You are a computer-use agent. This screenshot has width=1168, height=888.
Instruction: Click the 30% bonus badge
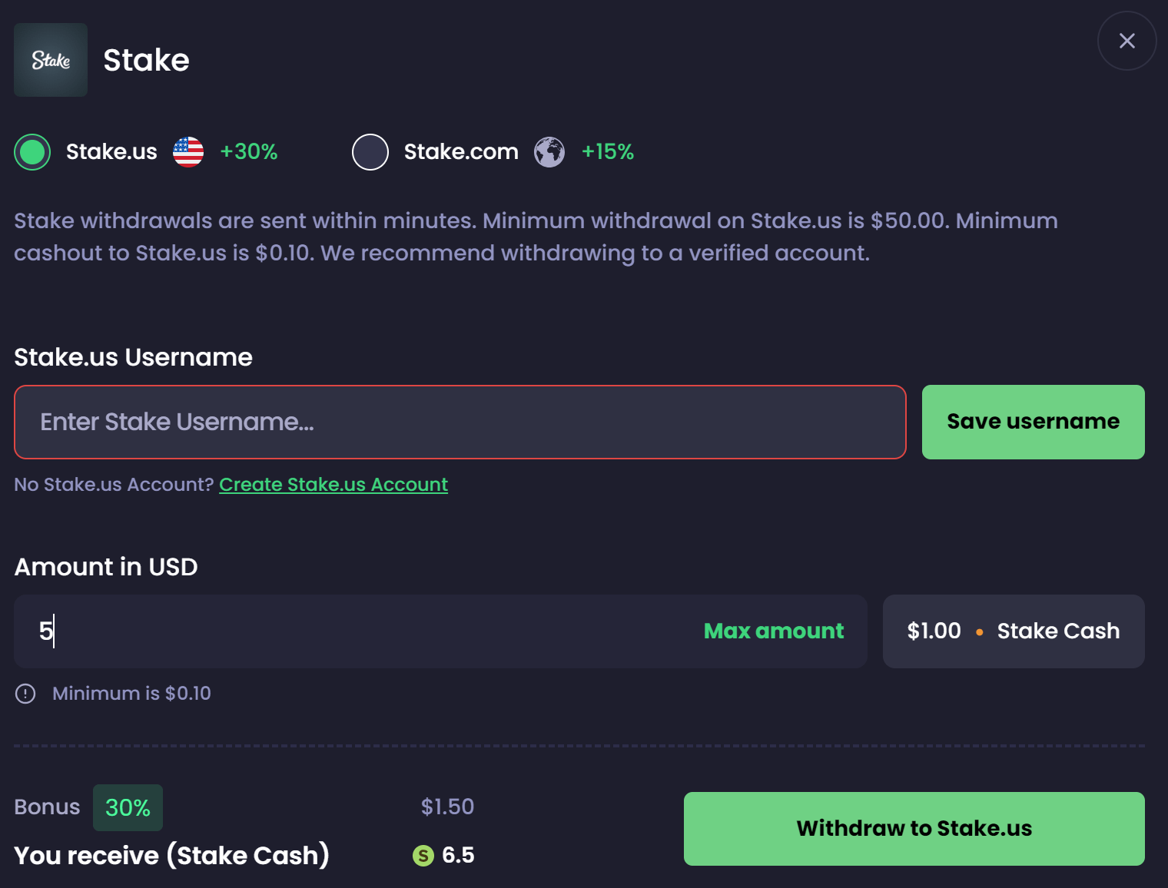(128, 807)
